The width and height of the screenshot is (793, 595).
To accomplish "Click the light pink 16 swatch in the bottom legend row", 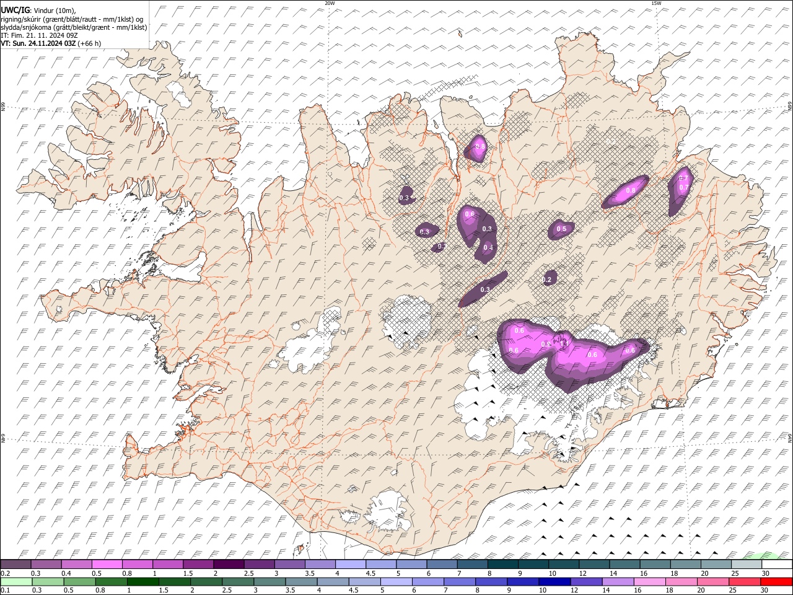I will [x=649, y=582].
